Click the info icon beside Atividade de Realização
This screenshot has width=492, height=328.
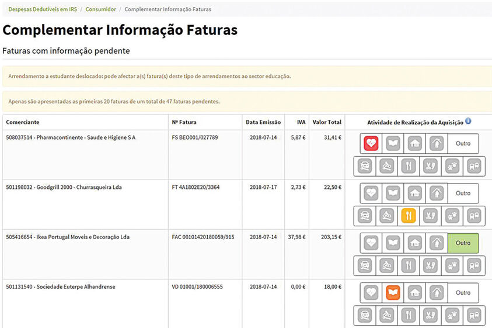tap(468, 122)
